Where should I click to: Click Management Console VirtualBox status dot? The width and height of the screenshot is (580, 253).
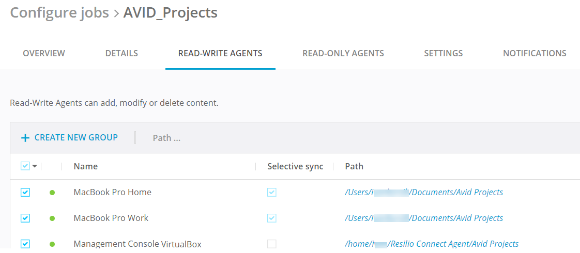click(x=52, y=244)
